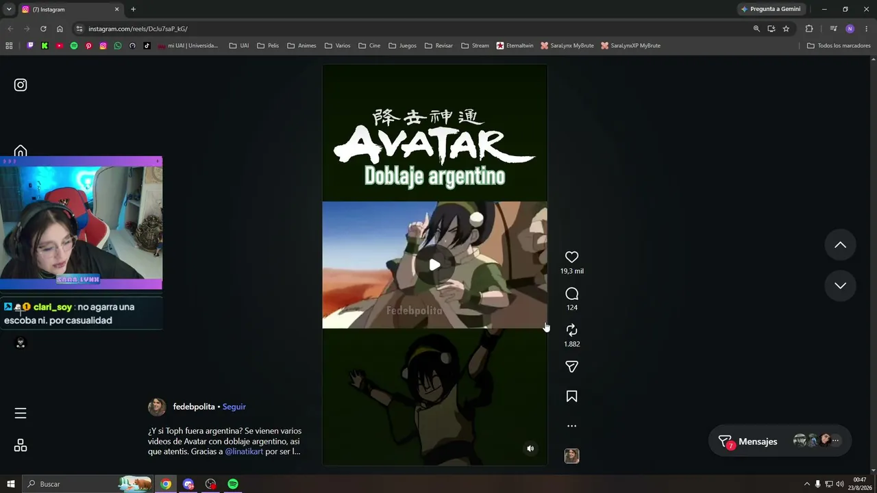
Task: Open Todos los marcadores folder
Action: (839, 46)
